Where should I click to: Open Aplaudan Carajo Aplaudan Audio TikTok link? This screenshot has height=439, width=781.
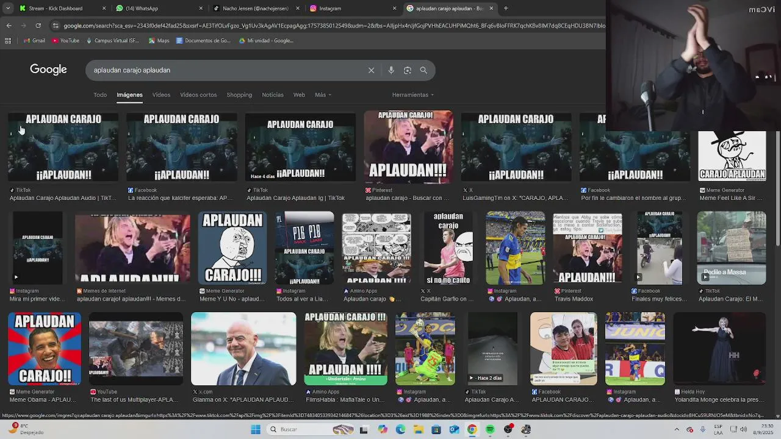[x=63, y=198]
